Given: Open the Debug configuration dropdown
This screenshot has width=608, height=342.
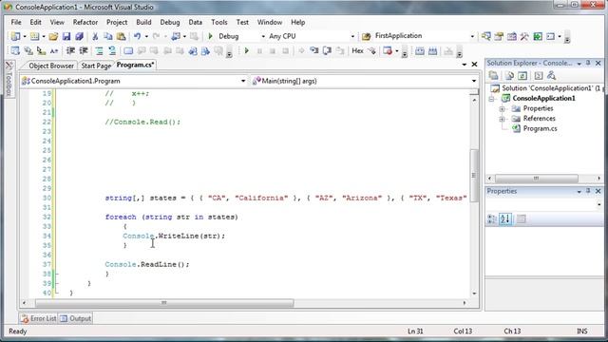Looking at the screenshot, I should coord(263,36).
